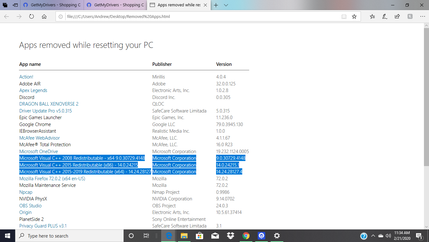Click IEBrowserAssistant text
Viewport: 429px width, 242px height.
coord(38,131)
